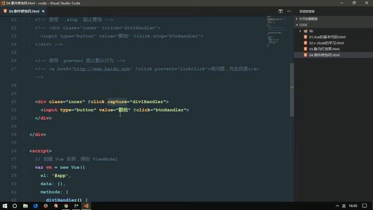This screenshot has height=210, width=373.
Task: Select the lib folder in explorer
Action: point(311,31)
